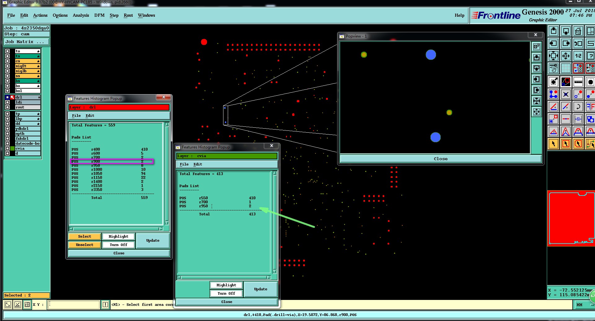
Task: Toggle the 'datecode-bo' layer checkbox
Action: [7, 143]
